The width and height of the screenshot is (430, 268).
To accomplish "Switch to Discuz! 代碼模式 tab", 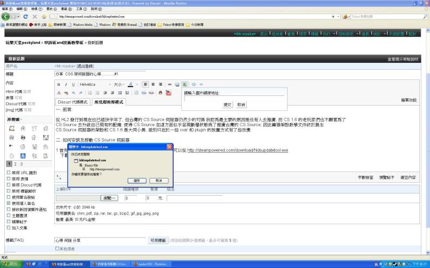I will pos(73,102).
